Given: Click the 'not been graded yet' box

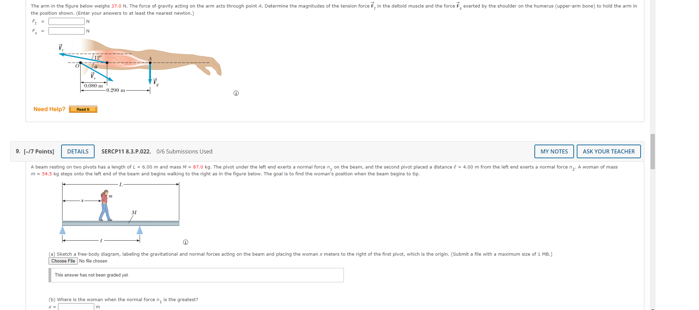Looking at the screenshot, I should pyautogui.click(x=196, y=275).
